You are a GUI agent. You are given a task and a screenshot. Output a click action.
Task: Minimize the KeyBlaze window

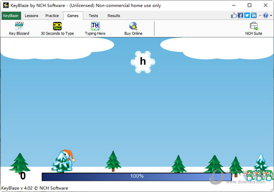tap(234, 5)
